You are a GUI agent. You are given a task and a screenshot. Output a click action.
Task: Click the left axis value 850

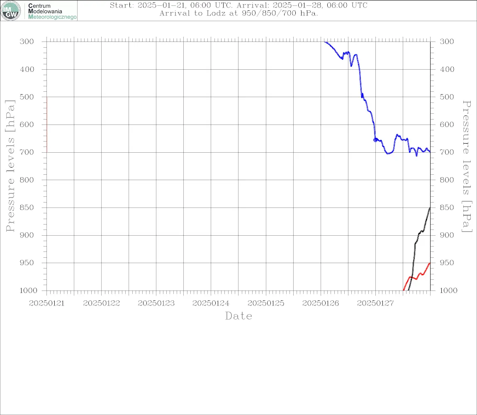[x=27, y=207]
